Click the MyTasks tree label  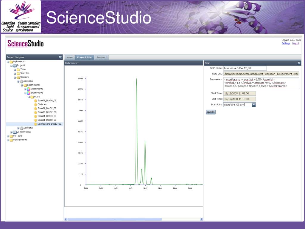click(18, 136)
